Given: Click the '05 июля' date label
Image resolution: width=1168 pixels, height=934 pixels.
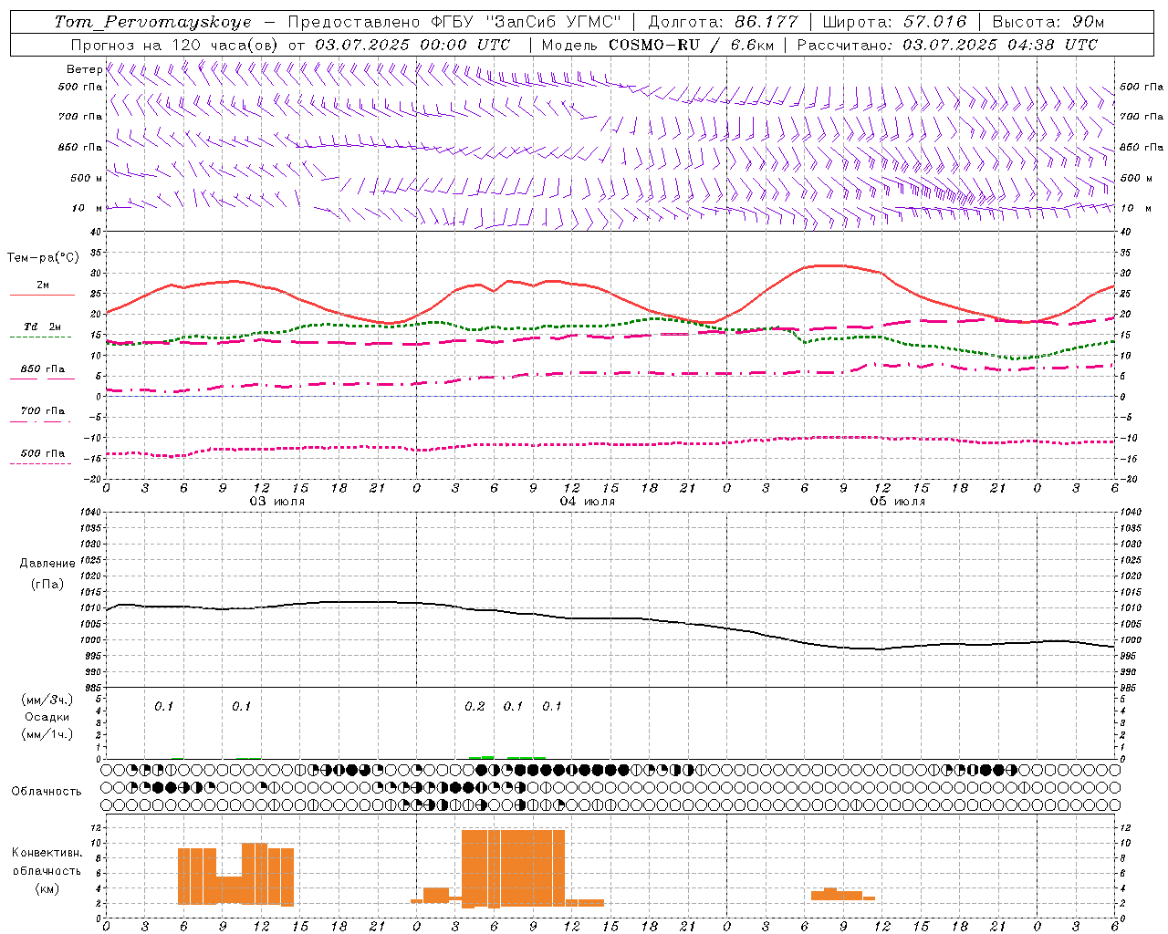Looking at the screenshot, I should [897, 502].
